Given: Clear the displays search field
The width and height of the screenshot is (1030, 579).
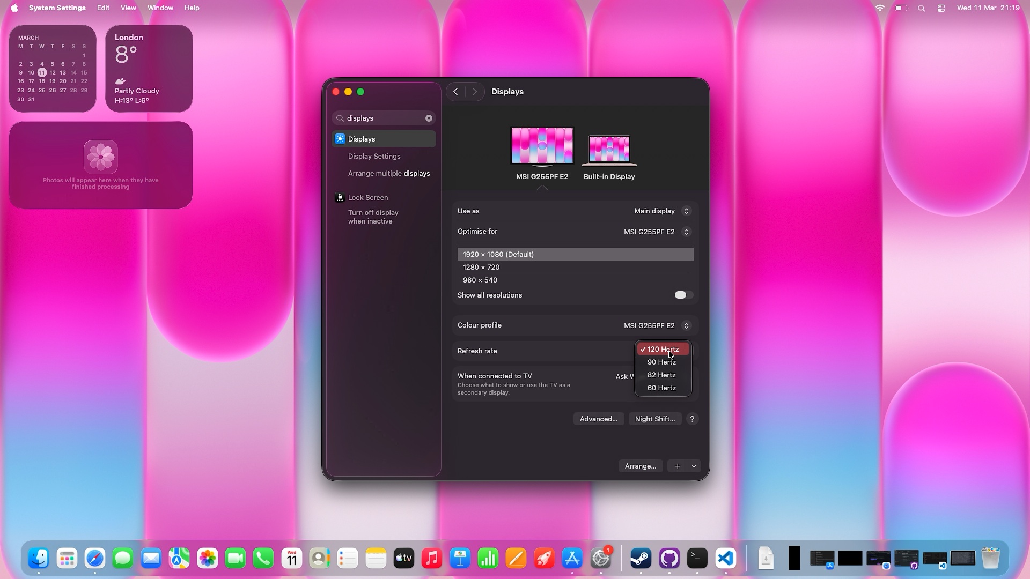Looking at the screenshot, I should coord(429,118).
